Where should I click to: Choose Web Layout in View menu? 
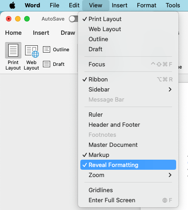coord(128,29)
